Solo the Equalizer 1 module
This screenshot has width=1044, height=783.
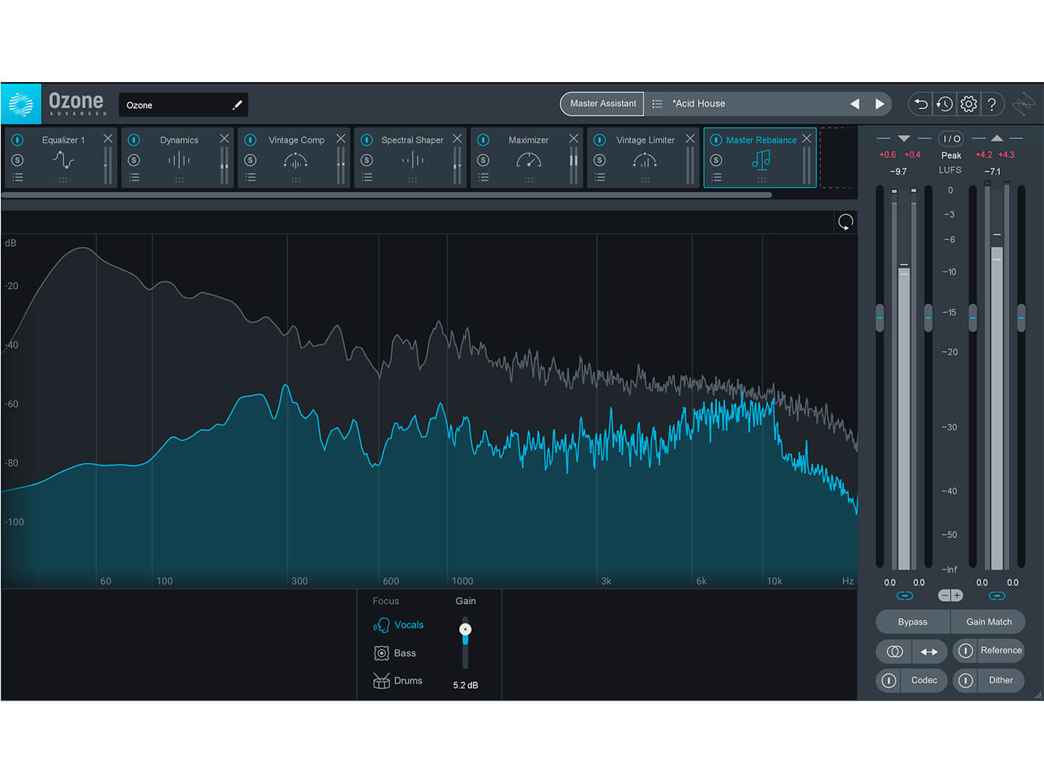click(18, 160)
